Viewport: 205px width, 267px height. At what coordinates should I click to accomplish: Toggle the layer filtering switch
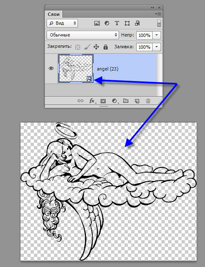159,24
